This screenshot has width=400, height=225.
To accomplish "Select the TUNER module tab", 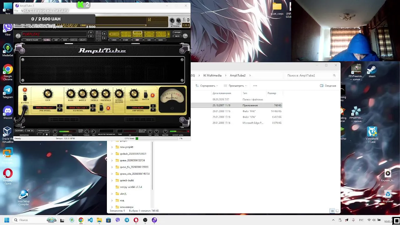I will coord(114,40).
